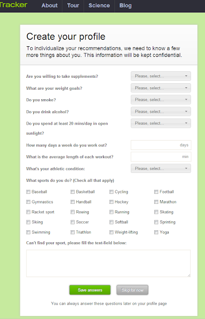Expand the supplements willingness dropdown
This screenshot has width=205, height=319.
point(161,76)
